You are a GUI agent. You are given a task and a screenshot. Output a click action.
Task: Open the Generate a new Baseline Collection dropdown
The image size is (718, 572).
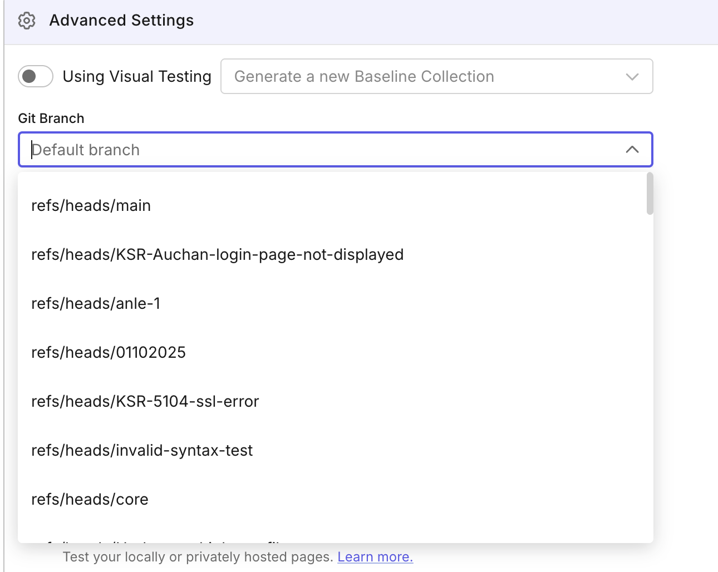tap(437, 76)
